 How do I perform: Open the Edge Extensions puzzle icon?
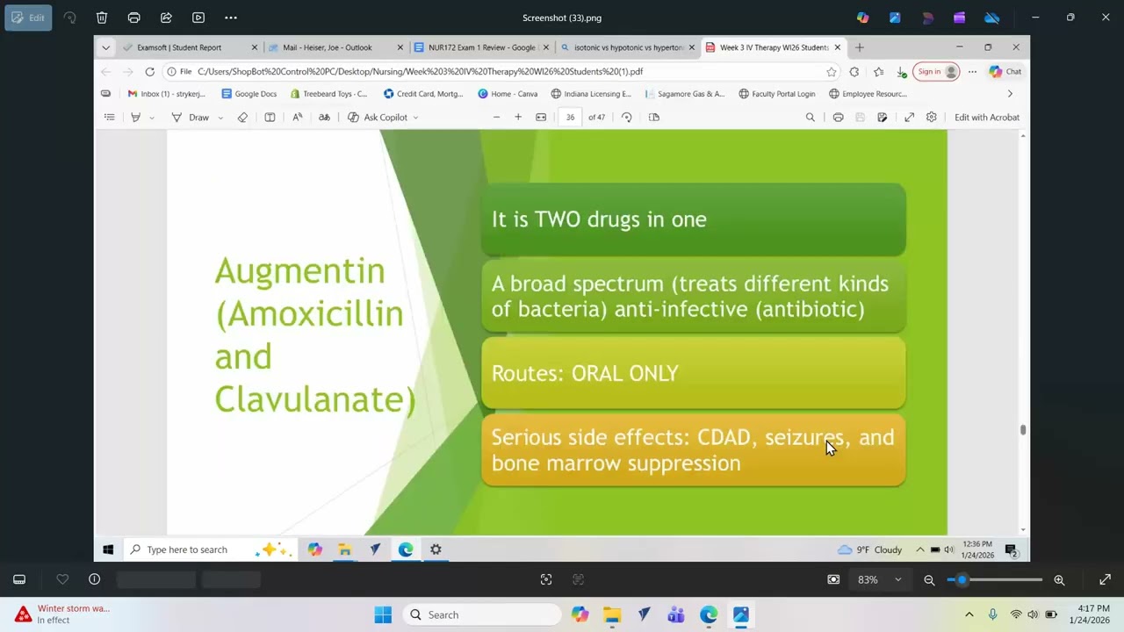[854, 72]
